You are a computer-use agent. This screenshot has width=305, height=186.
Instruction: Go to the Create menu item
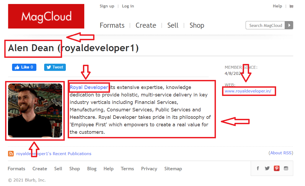146,25
